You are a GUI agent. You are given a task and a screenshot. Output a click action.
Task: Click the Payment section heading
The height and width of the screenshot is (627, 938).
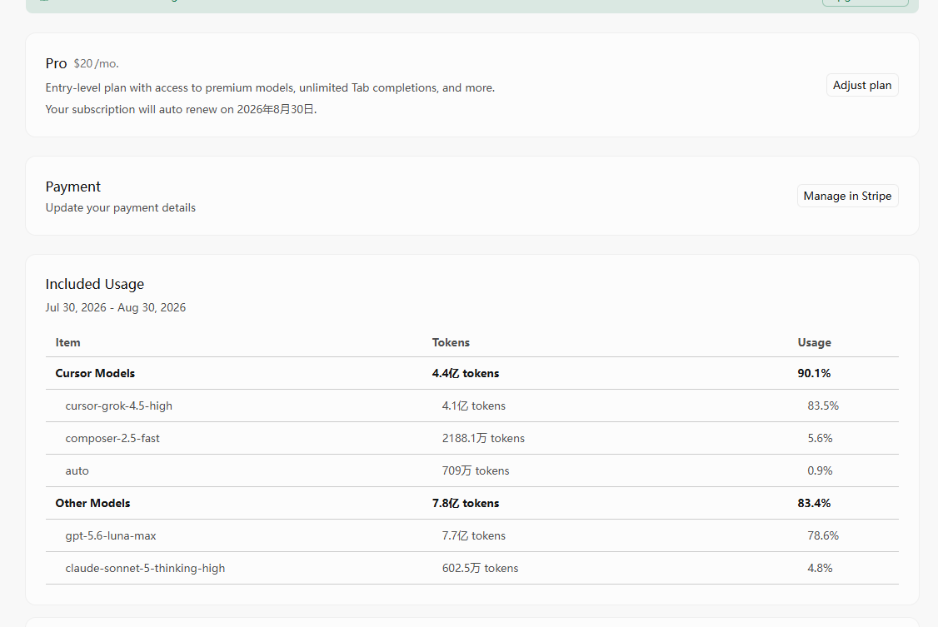[x=73, y=187]
